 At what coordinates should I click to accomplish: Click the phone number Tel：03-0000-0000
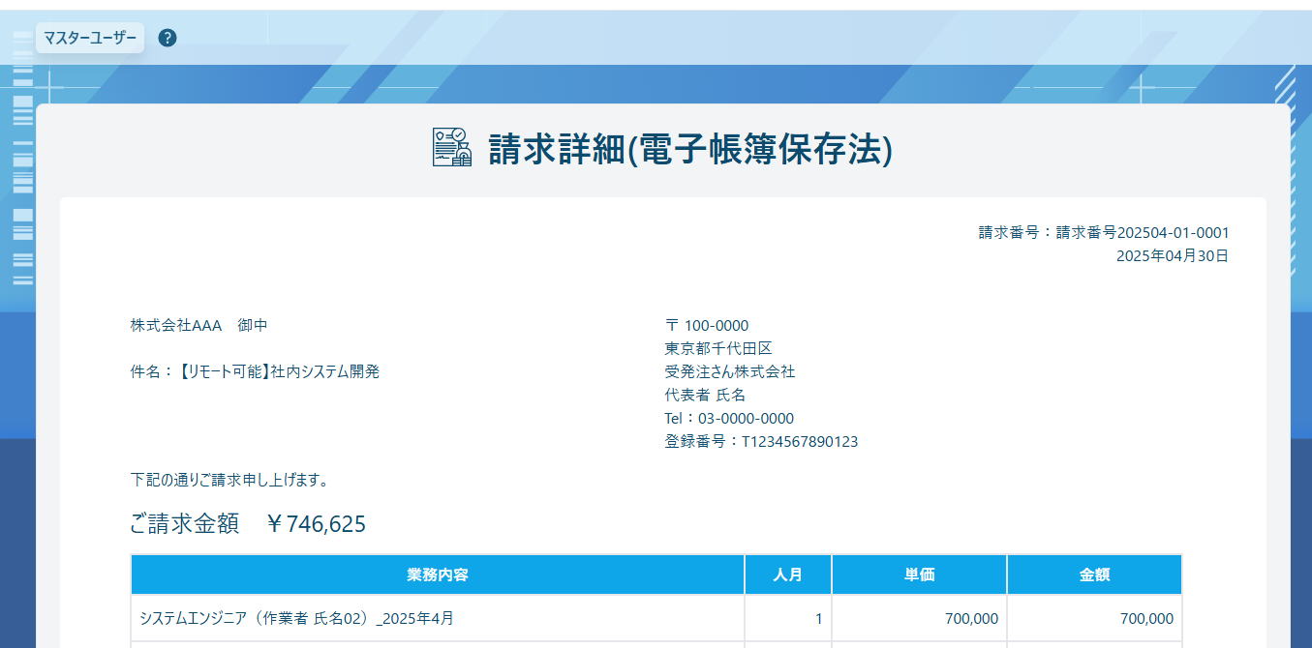(x=729, y=419)
